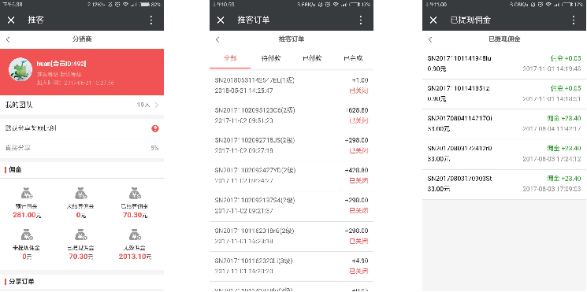Switch to the 待付款 orders tab

(271, 59)
